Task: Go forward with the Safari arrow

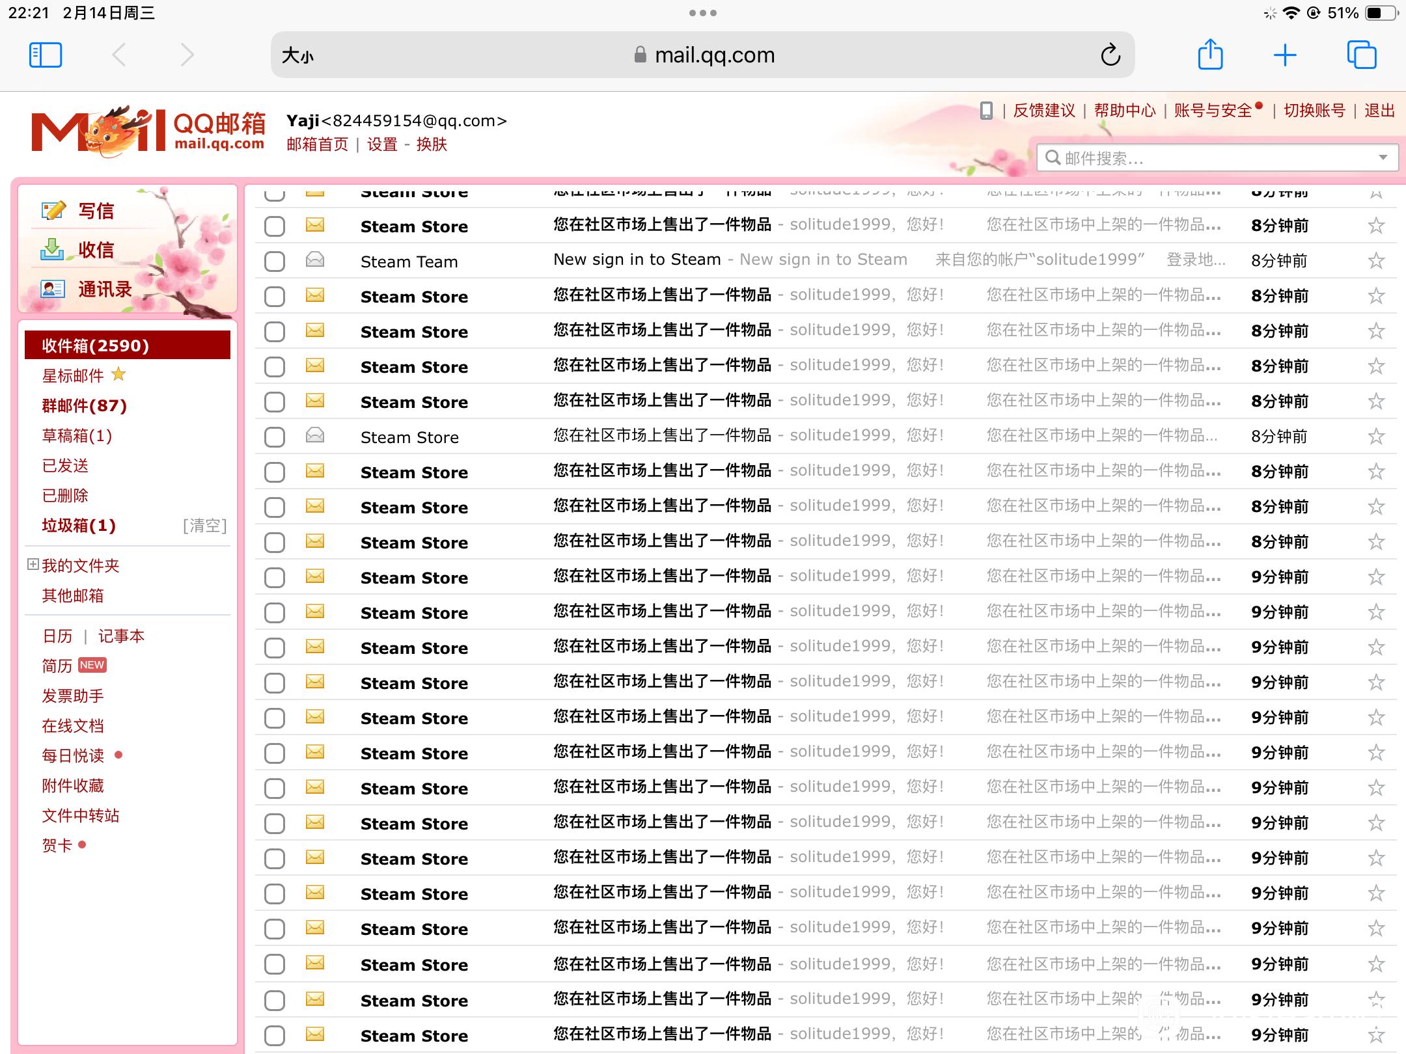Action: click(x=187, y=55)
